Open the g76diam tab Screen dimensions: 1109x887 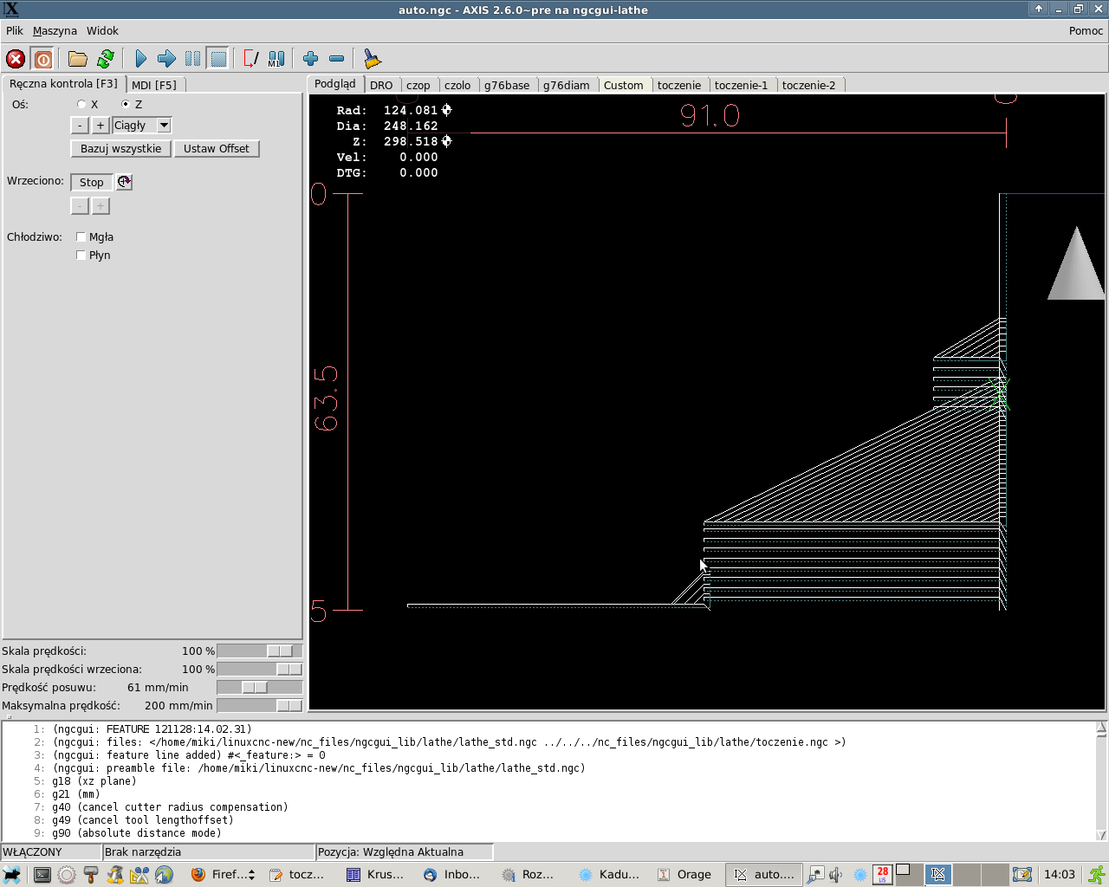tap(567, 85)
